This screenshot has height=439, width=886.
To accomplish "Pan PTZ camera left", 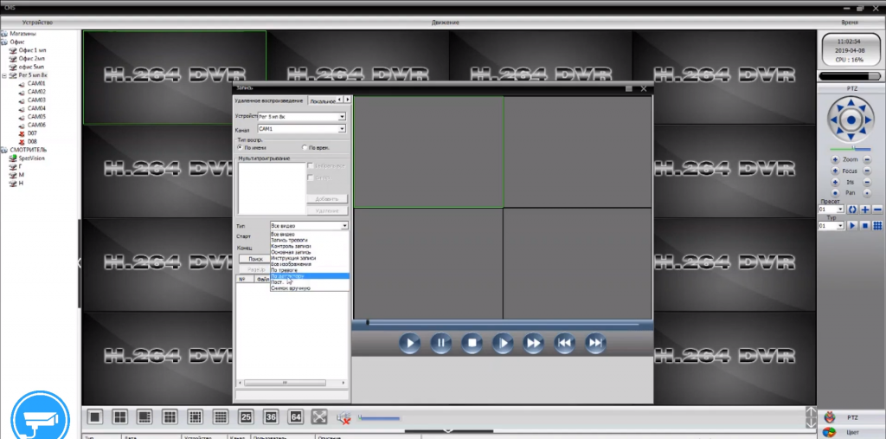I will [835, 119].
